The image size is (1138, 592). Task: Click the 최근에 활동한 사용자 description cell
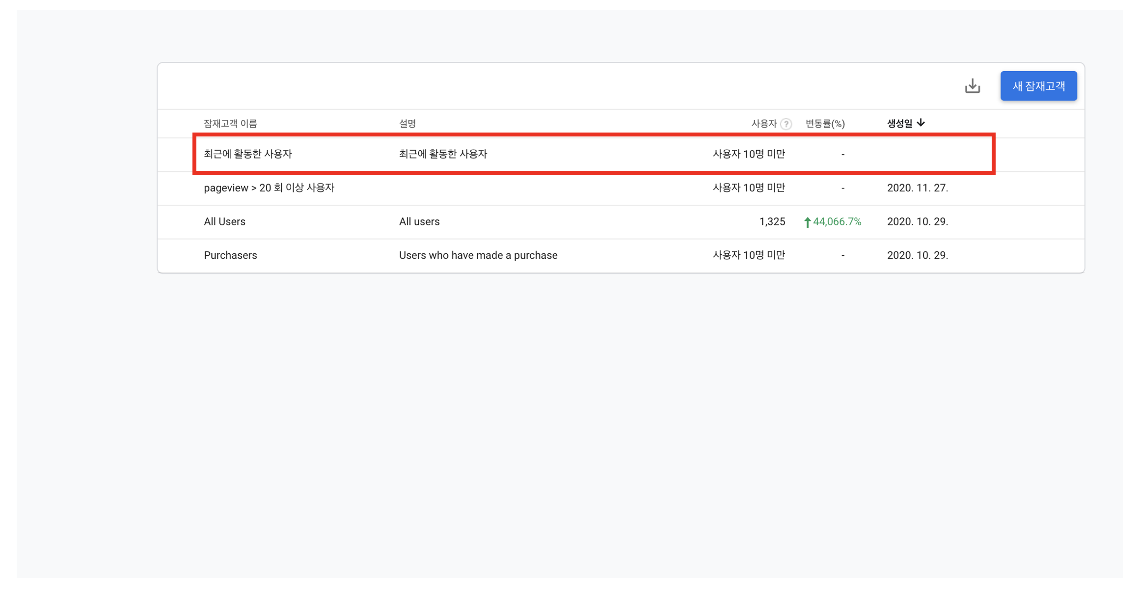coord(443,154)
